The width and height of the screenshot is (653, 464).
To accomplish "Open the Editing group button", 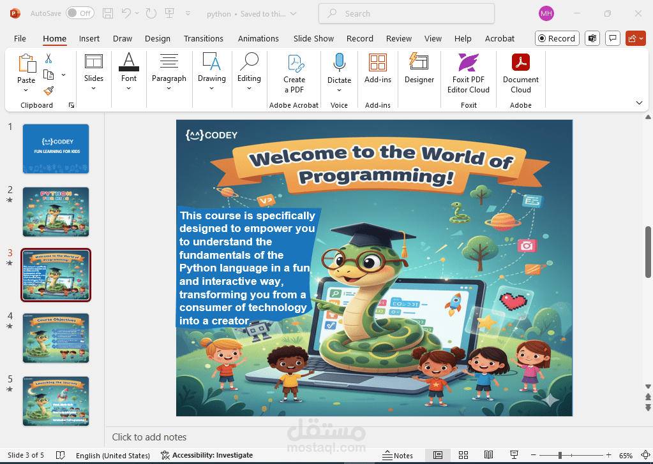I will point(249,71).
